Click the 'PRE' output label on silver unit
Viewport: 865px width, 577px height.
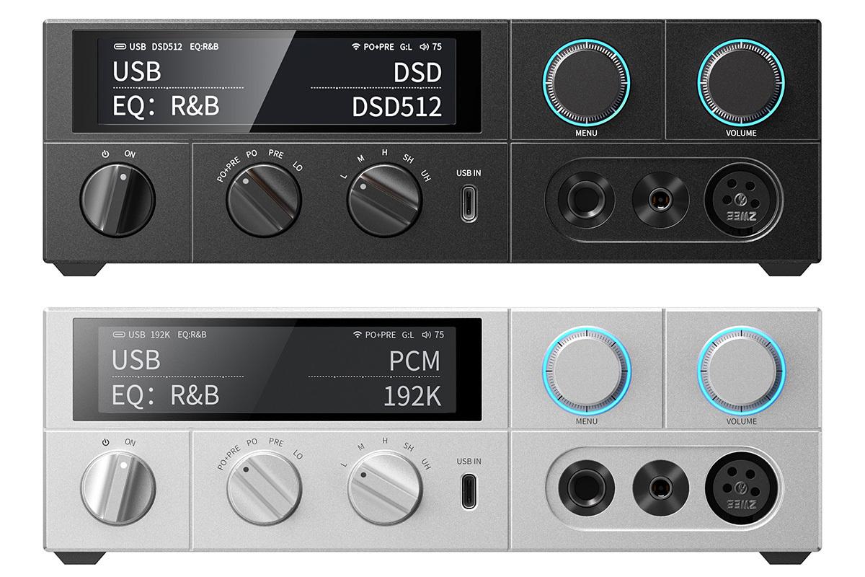point(275,441)
